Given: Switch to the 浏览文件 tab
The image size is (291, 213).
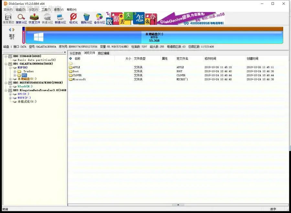Looking at the screenshot, I should pos(89,53).
